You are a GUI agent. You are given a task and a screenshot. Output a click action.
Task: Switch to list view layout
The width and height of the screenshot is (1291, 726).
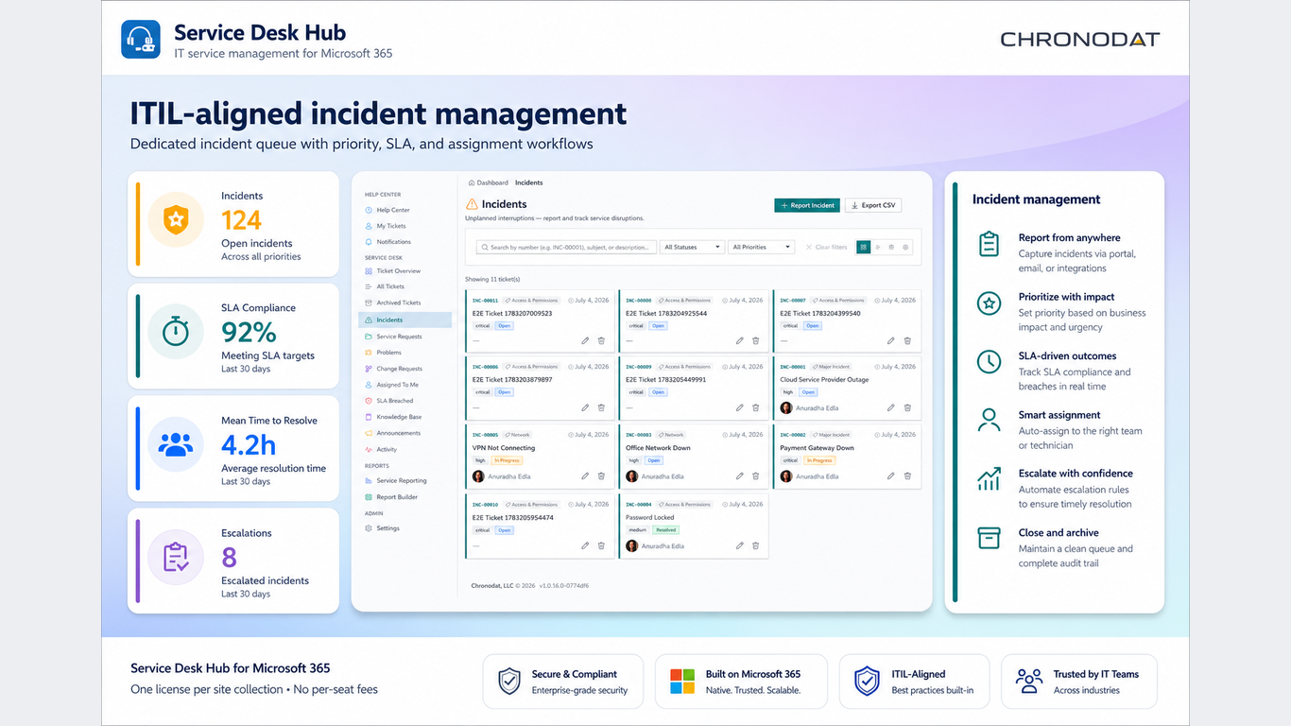point(877,247)
